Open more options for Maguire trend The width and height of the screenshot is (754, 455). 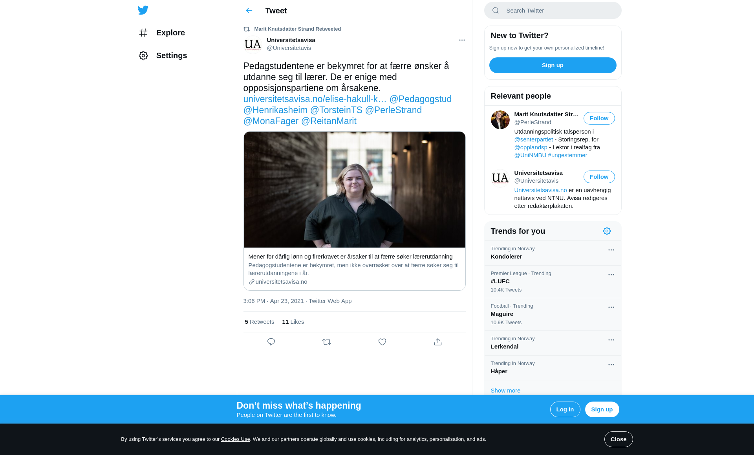(x=611, y=307)
